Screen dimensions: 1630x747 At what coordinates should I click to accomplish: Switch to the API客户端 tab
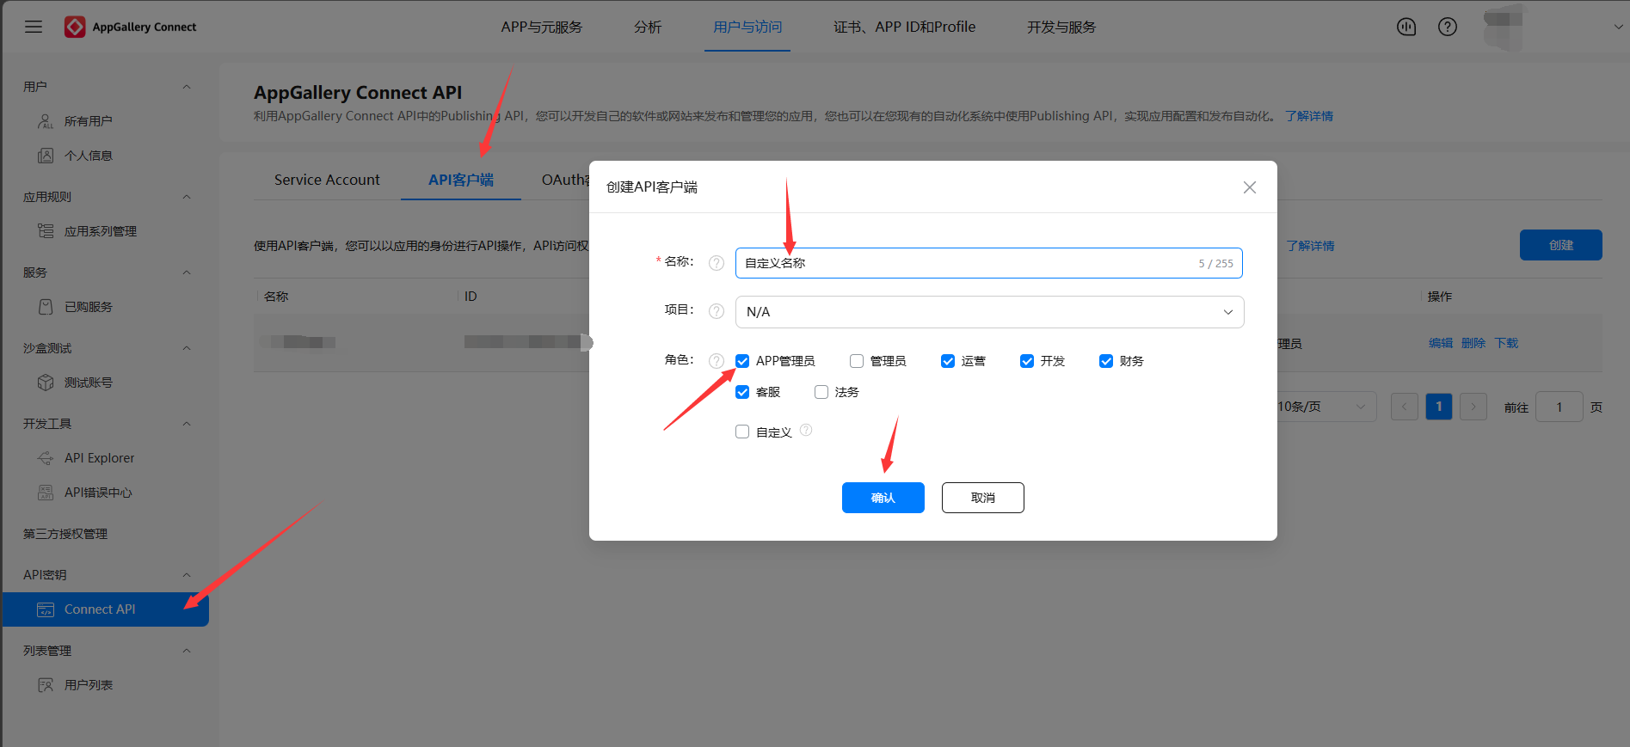point(461,180)
